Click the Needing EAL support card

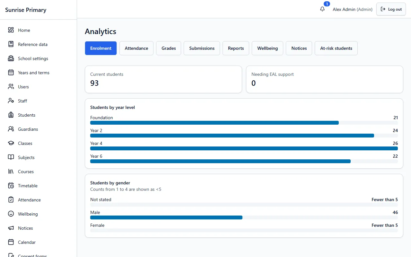click(325, 79)
